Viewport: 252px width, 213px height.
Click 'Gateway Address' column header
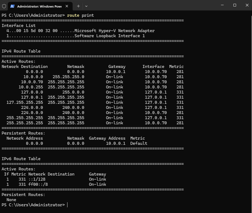107,138
